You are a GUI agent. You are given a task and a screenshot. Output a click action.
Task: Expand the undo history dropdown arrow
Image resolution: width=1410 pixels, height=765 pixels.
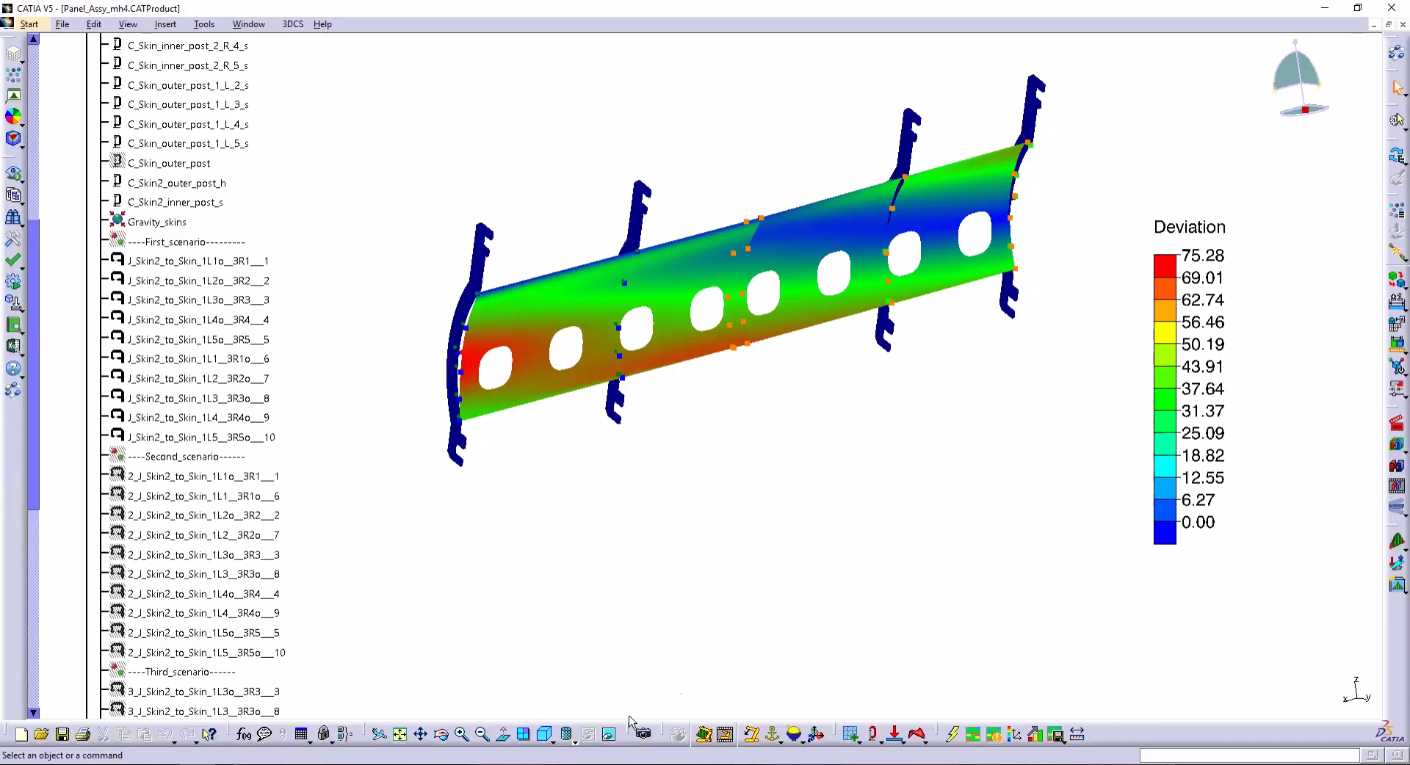coord(175,744)
